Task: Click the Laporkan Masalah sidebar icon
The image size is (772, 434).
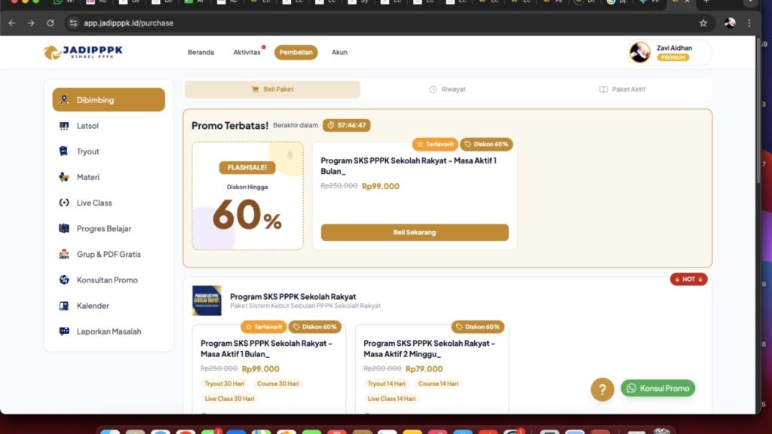Action: click(x=64, y=332)
